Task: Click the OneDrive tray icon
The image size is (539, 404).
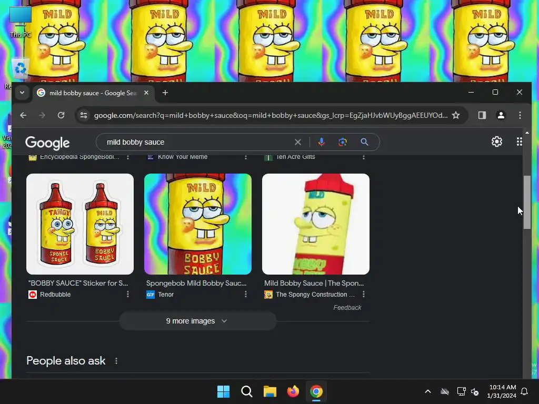Action: pos(445,391)
